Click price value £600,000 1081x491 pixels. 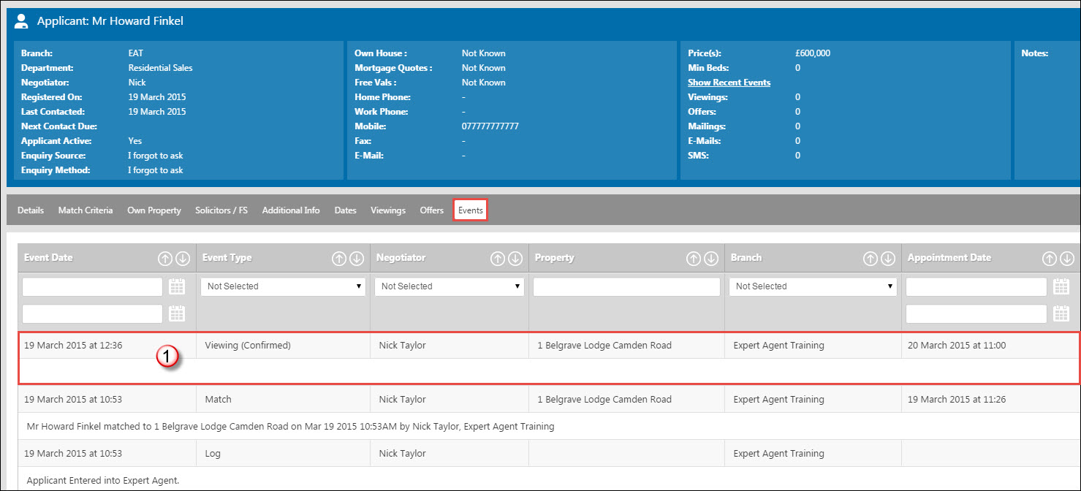[813, 53]
